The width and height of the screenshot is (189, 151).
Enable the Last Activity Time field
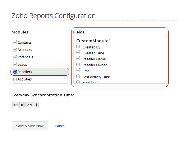(78, 76)
